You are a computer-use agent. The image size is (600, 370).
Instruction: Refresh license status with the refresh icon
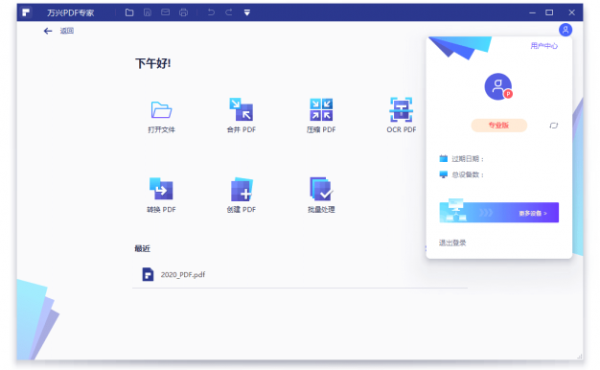pyautogui.click(x=553, y=126)
